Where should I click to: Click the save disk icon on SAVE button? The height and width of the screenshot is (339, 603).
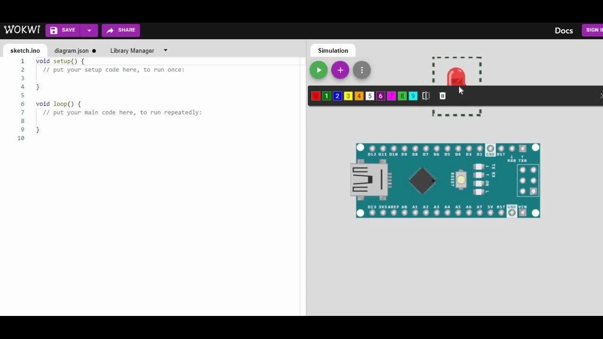54,30
